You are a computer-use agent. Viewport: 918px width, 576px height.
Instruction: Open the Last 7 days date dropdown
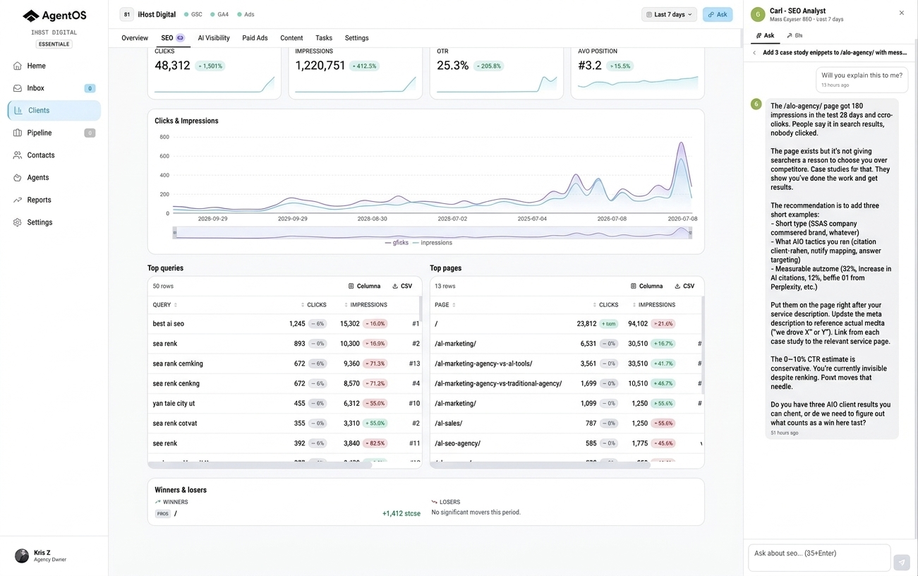[669, 14]
